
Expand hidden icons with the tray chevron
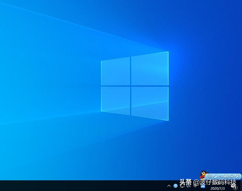point(169,186)
